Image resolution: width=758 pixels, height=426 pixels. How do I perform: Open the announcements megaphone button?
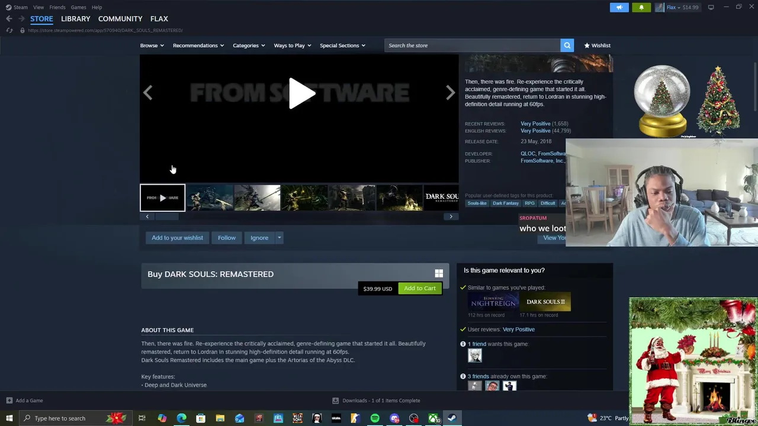coord(619,7)
